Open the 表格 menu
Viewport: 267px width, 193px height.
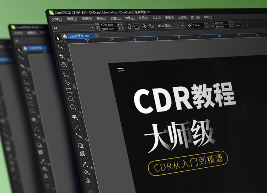[x=169, y=18]
